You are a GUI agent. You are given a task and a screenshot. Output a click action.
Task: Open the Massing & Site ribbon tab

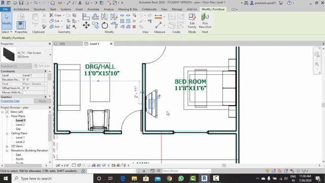(x=127, y=9)
